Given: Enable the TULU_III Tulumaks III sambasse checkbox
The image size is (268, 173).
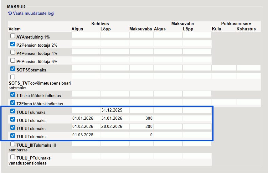Looking at the screenshot, I should 13,144.
